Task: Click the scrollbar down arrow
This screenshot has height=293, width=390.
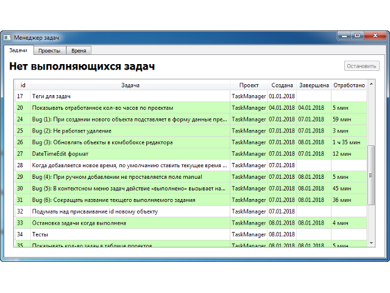Action: tap(371, 243)
